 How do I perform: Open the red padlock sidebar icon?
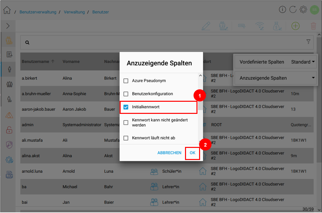[x=9, y=130]
